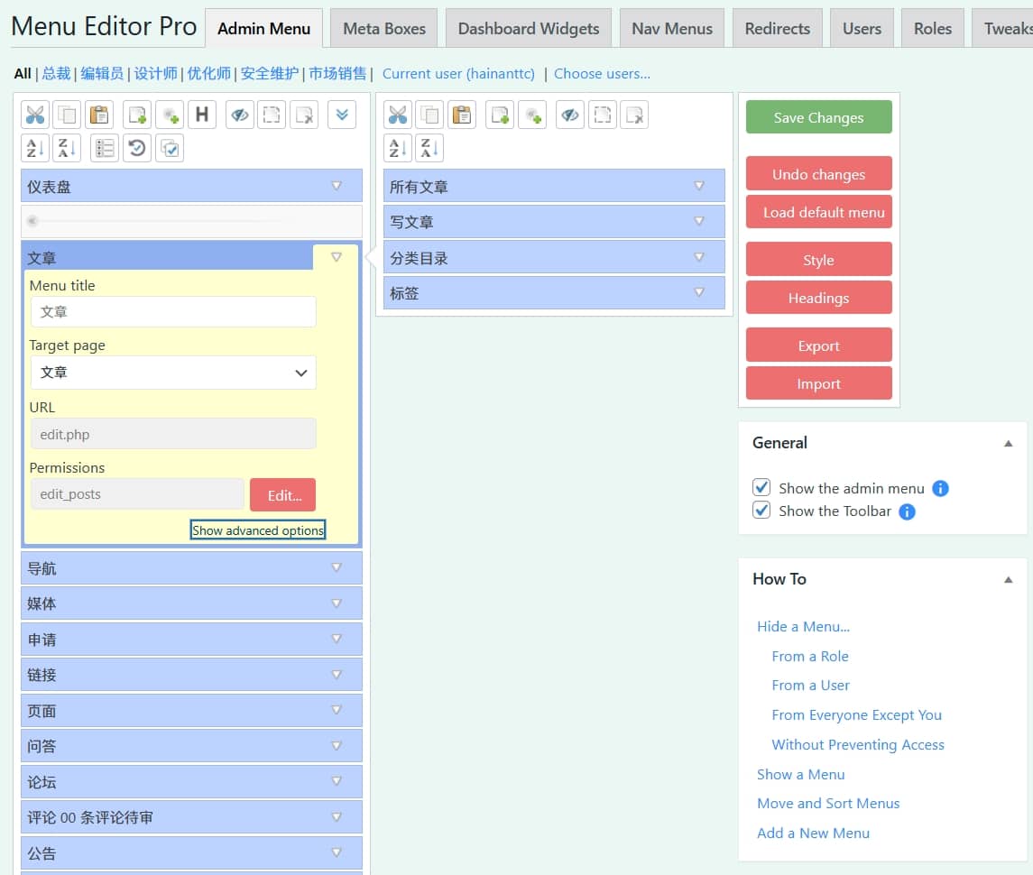Click into the Menu title input field
This screenshot has height=875, width=1033.
coord(173,312)
